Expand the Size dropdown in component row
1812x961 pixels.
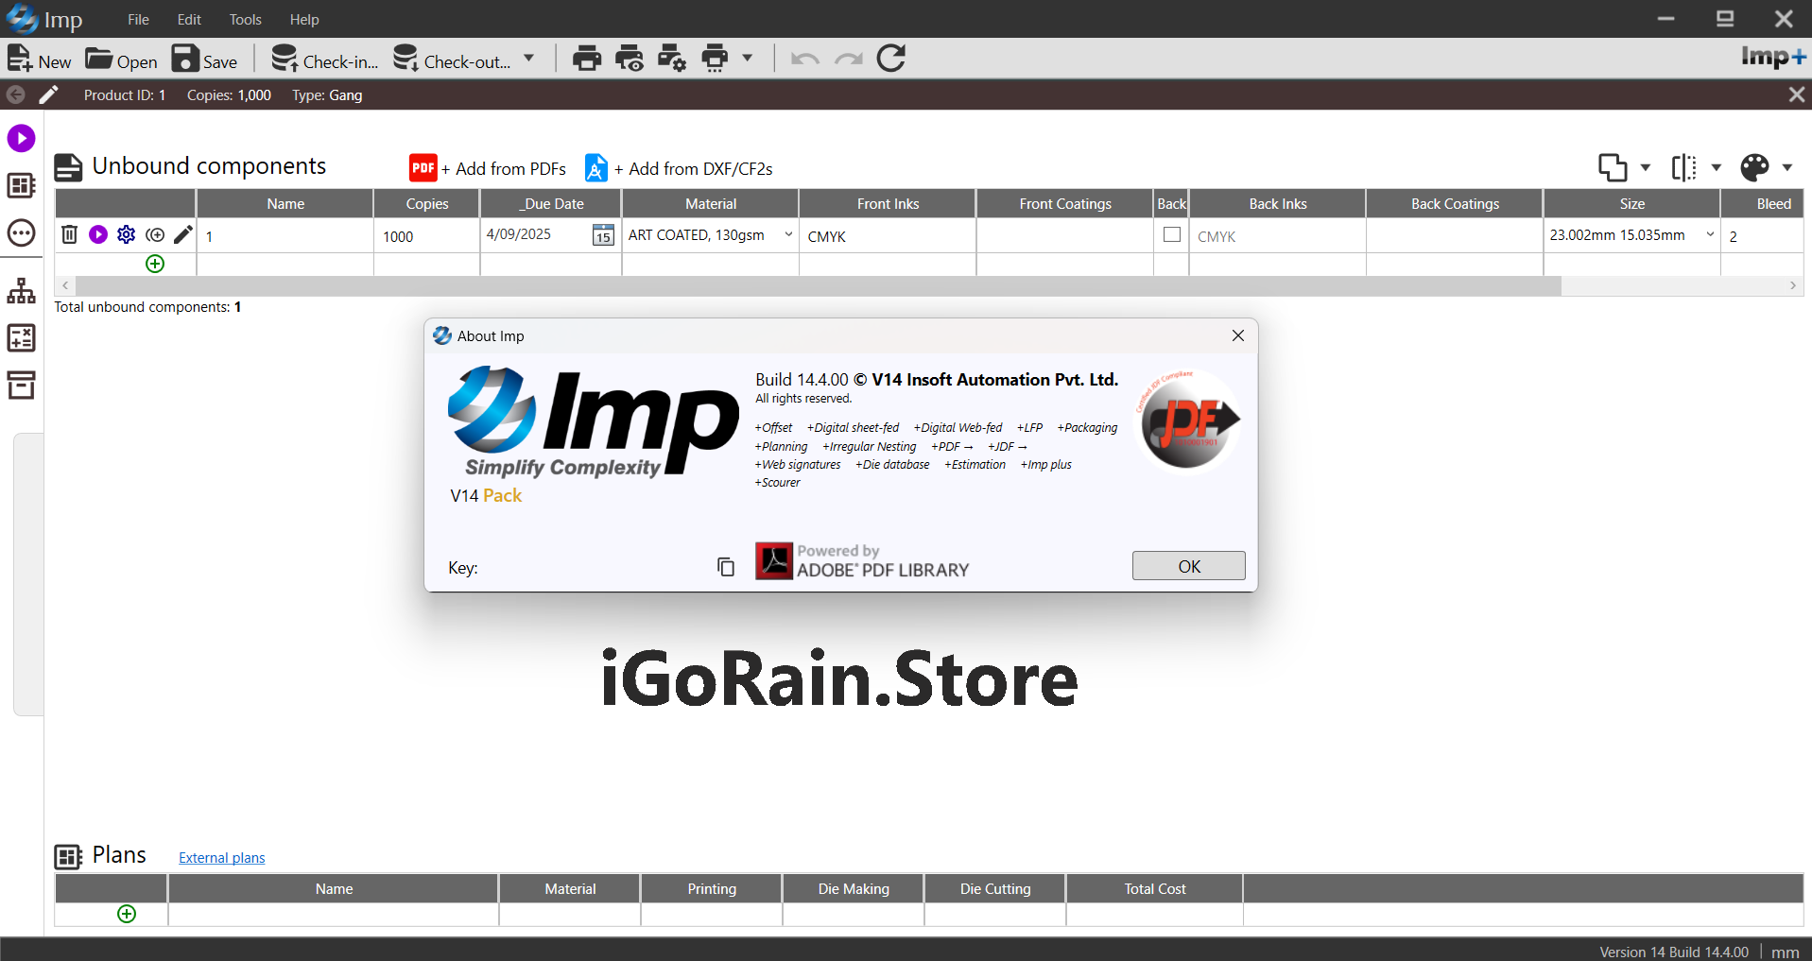(1709, 234)
